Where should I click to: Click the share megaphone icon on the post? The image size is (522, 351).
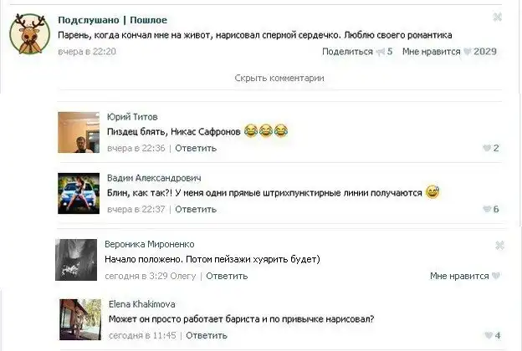coord(381,52)
